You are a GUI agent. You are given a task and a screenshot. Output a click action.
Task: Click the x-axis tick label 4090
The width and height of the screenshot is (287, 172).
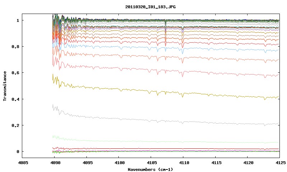pos(56,163)
